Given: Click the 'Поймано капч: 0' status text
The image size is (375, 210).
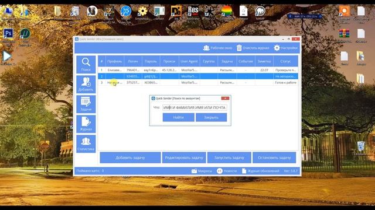Looking at the screenshot, I should pyautogui.click(x=90, y=171).
